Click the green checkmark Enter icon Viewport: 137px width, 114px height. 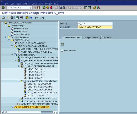[3, 8]
